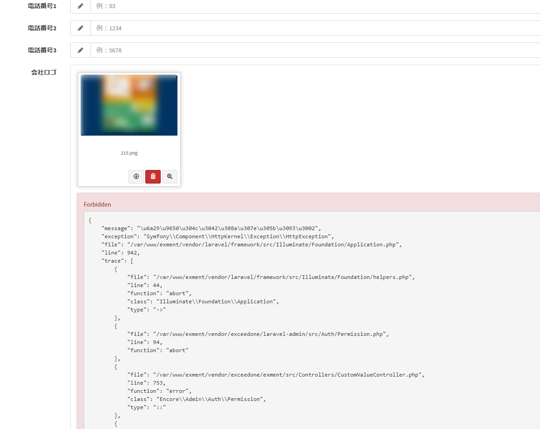Click the "exception" HttpException line

(218, 237)
